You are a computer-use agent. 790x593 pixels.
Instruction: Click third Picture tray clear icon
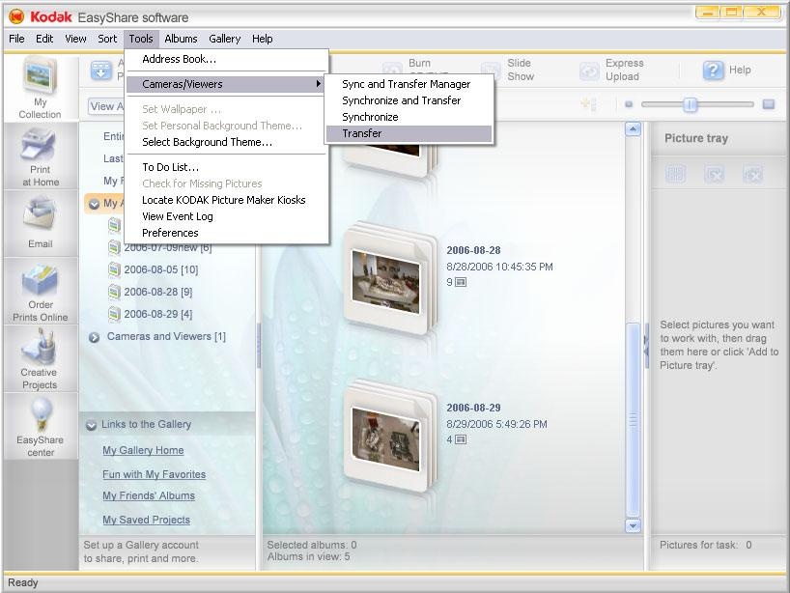(x=752, y=174)
